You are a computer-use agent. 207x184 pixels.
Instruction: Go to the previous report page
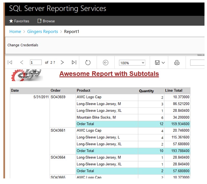pos(22,63)
